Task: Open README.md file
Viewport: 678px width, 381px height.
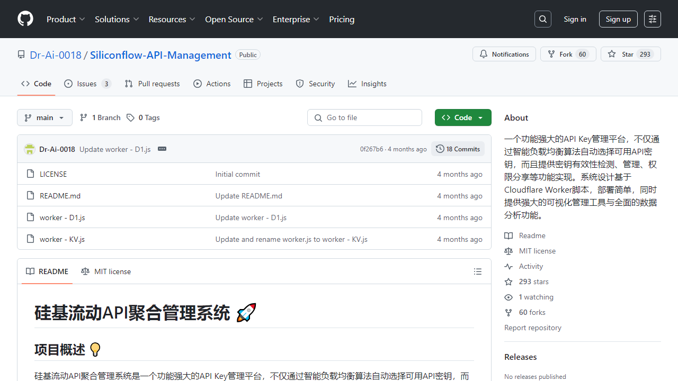Action: pos(60,196)
